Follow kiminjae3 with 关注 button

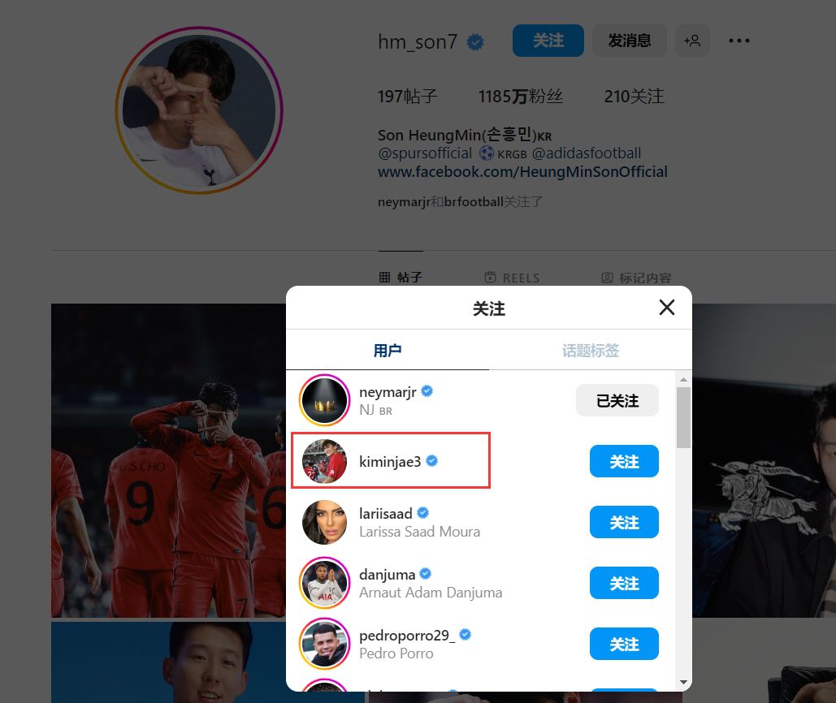(x=624, y=461)
